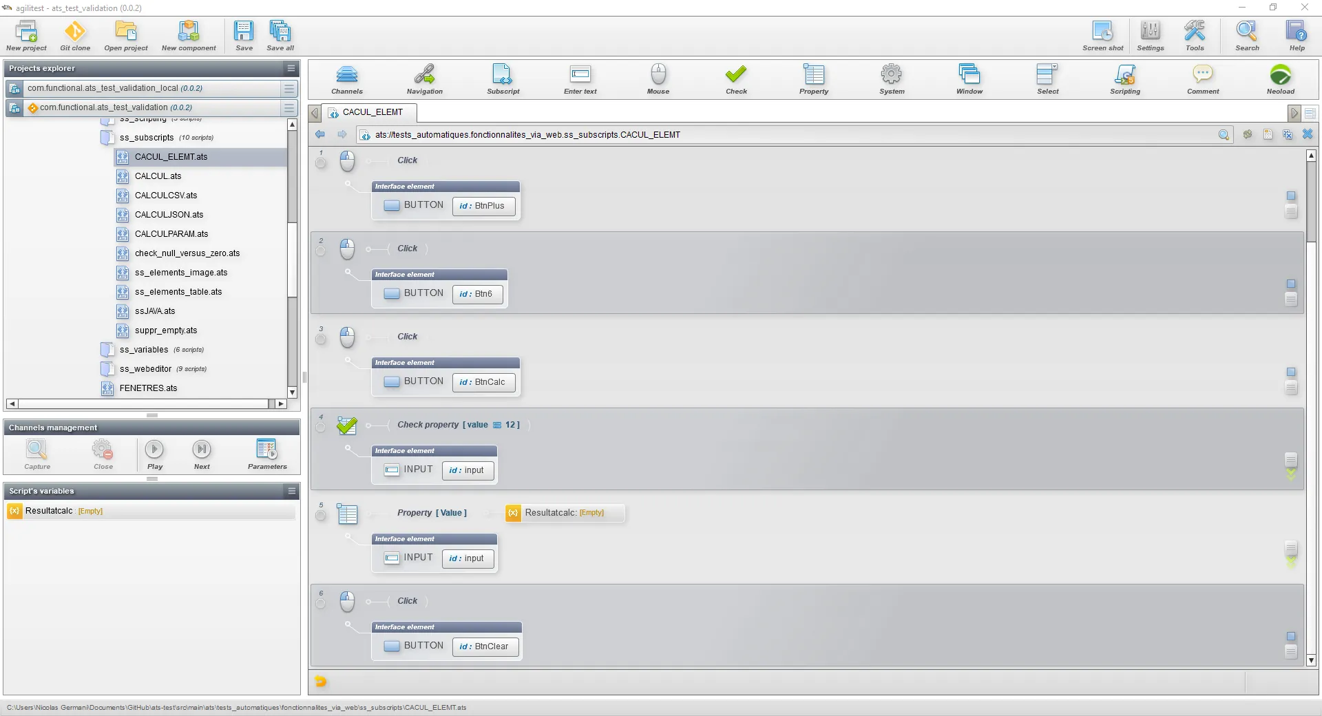Add a Navigation action
This screenshot has height=716, width=1322.
[425, 79]
